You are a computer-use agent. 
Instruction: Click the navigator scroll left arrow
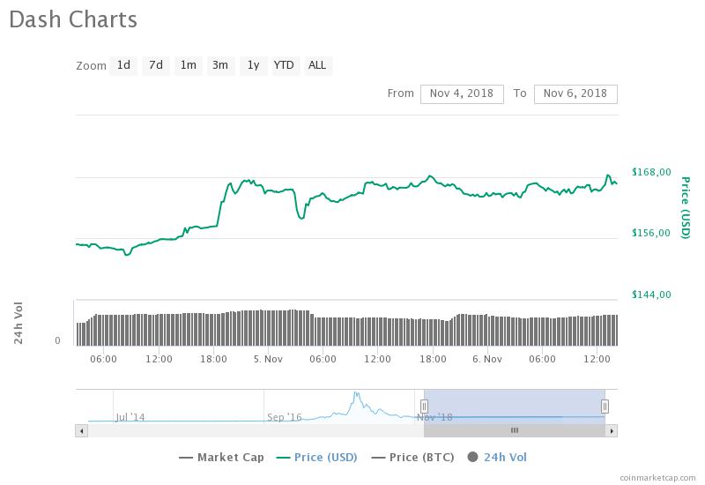pos(81,431)
